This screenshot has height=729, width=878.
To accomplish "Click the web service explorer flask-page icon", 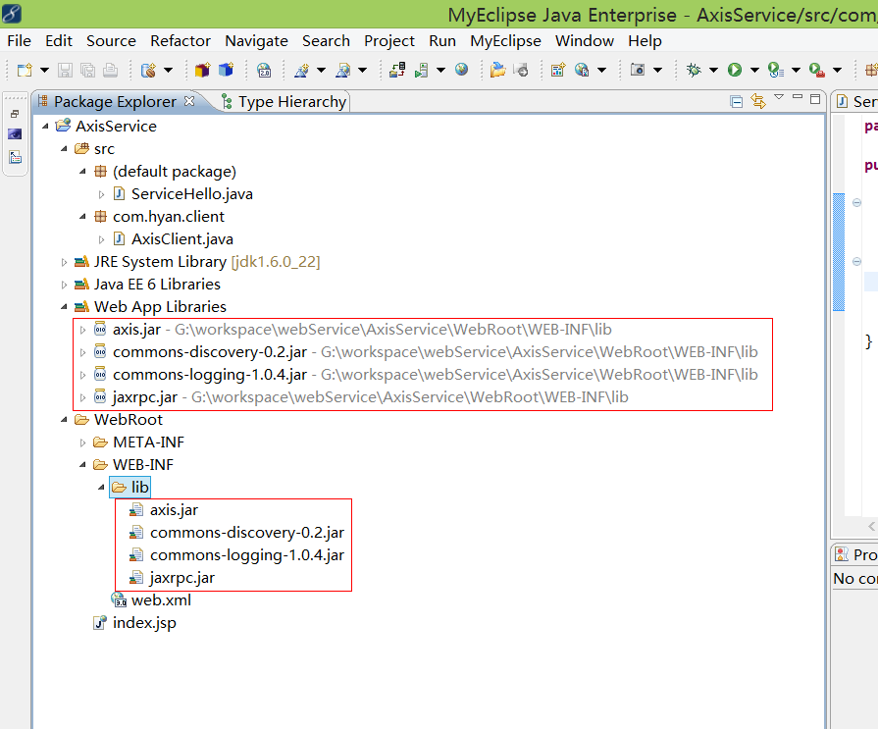I will click(x=342, y=70).
